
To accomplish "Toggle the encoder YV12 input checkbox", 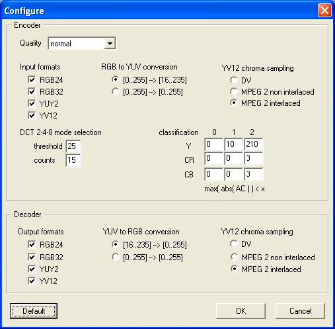I will tap(32, 115).
